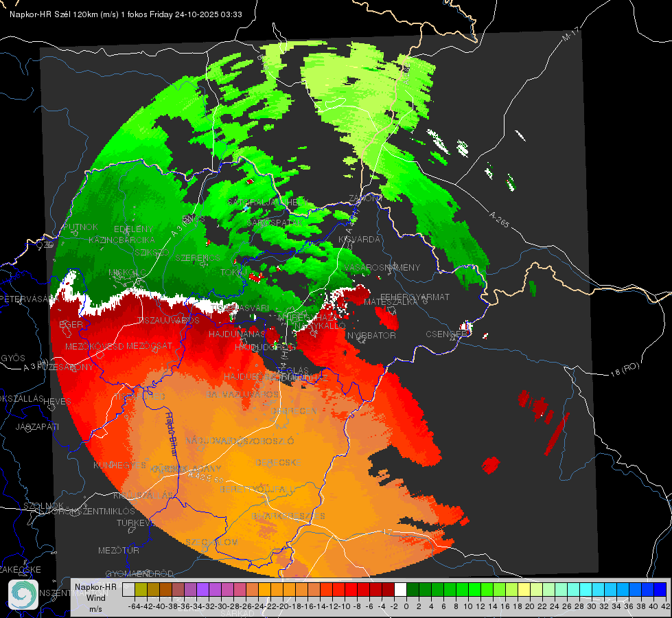Pick the dark red swatch between -4 and -2
This screenshot has height=618, width=672.
click(388, 589)
